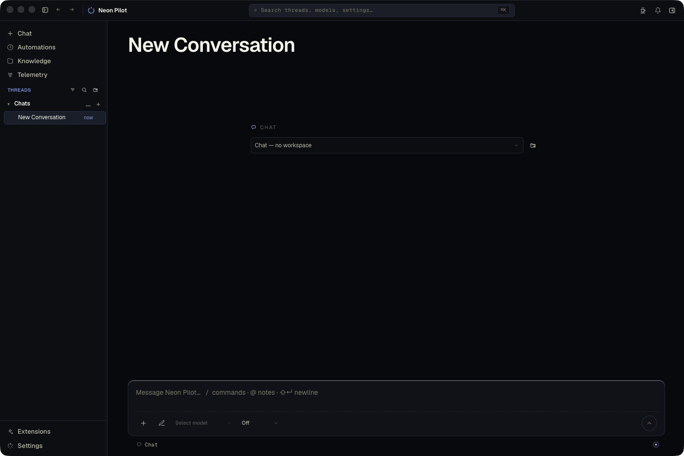The image size is (684, 456).
Task: Focus the Search threads, models, settings field
Action: 382,10
